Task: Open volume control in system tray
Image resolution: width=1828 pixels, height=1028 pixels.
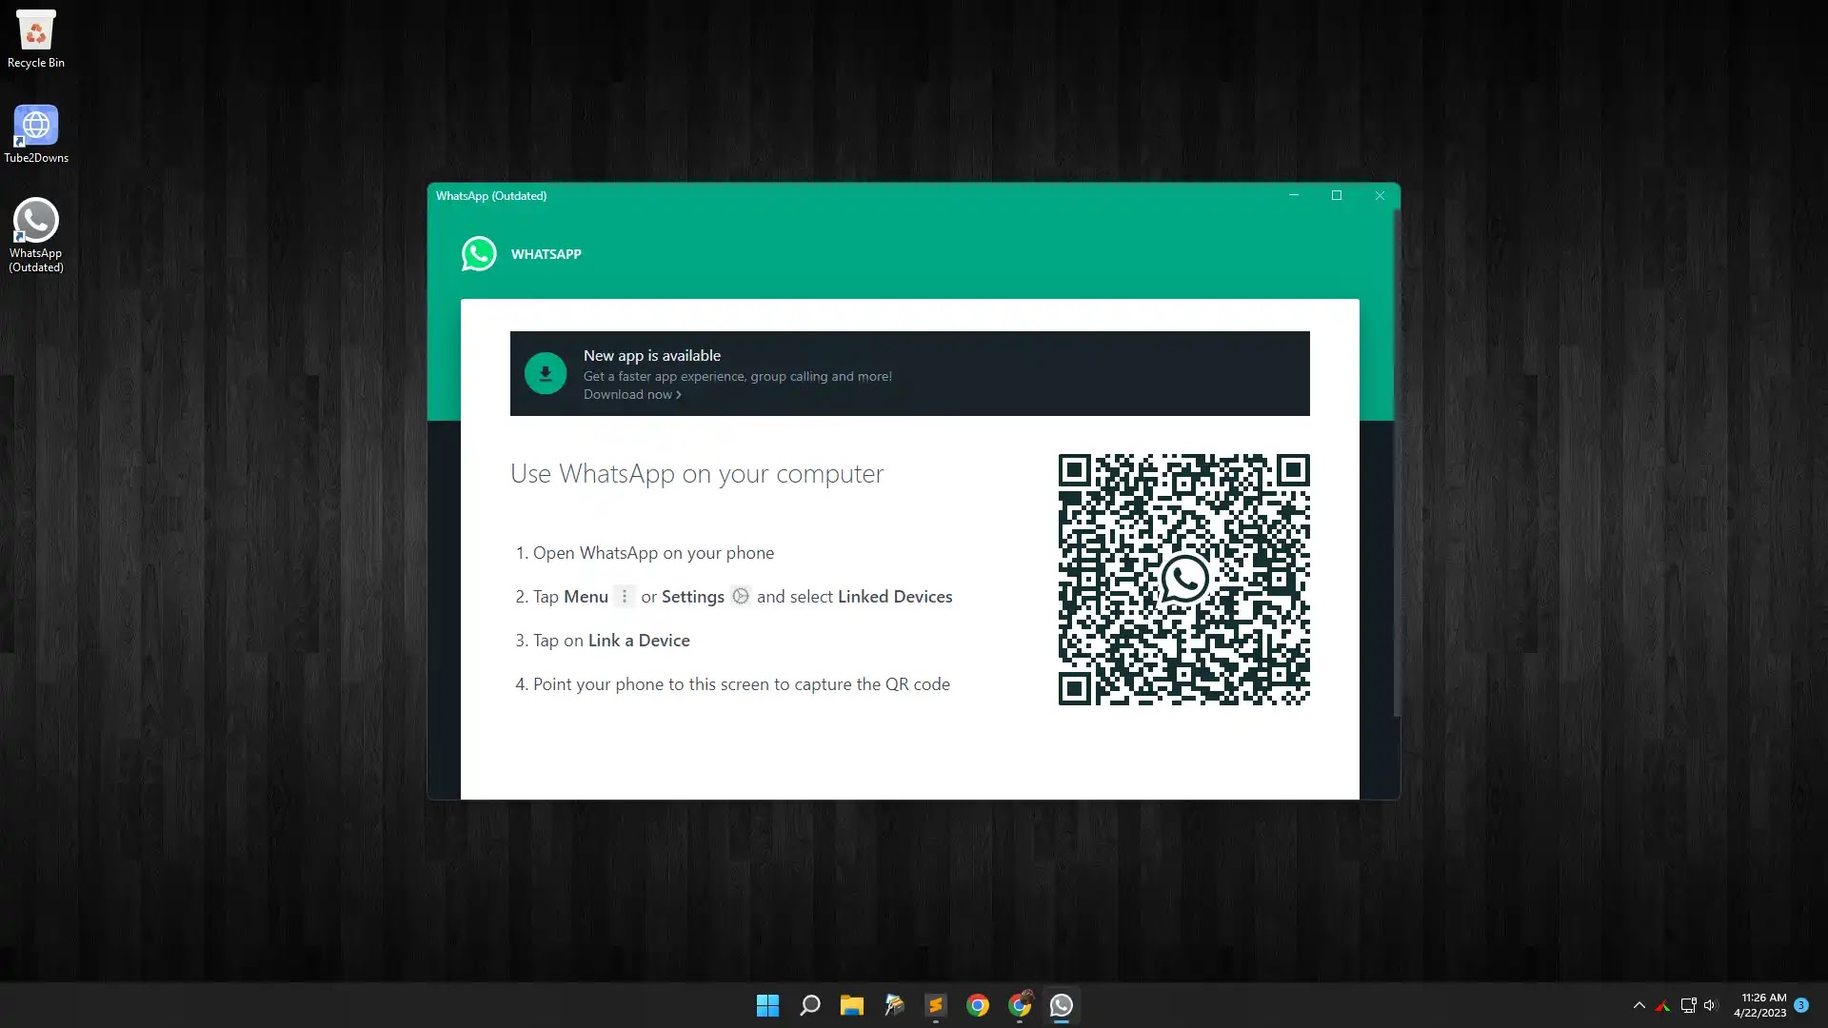Action: (1710, 1005)
